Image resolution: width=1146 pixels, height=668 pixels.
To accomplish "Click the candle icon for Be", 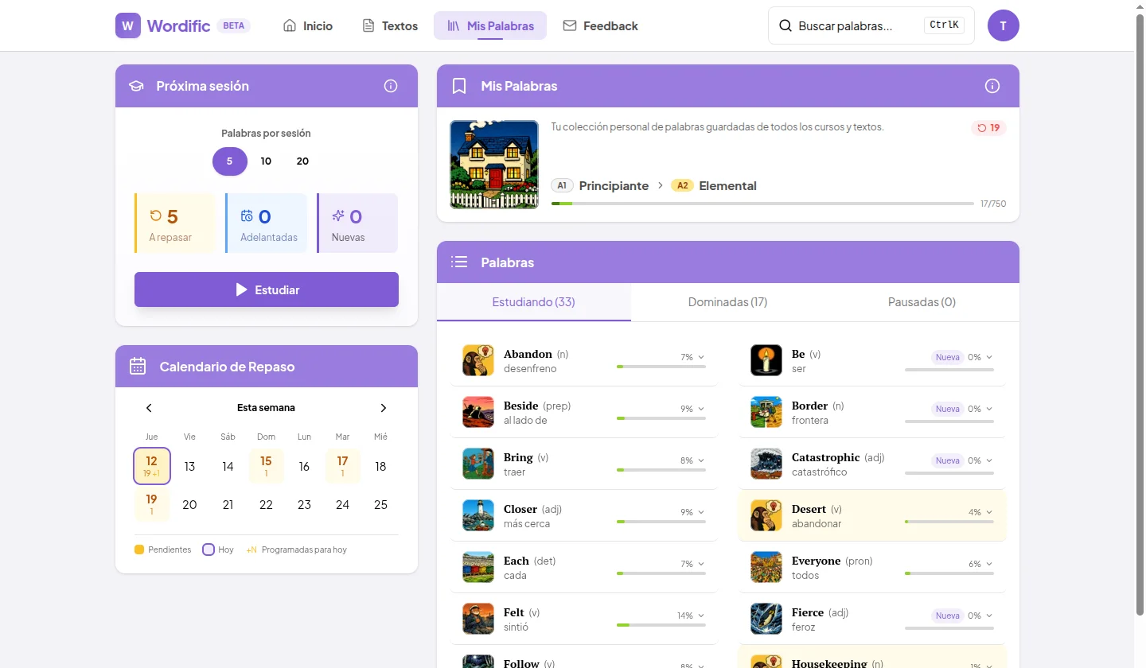I will [x=766, y=360].
